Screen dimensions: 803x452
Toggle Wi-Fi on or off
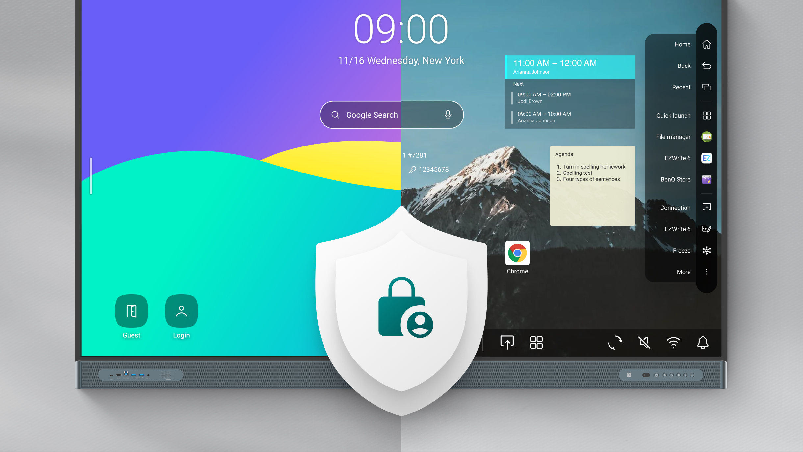pyautogui.click(x=674, y=342)
